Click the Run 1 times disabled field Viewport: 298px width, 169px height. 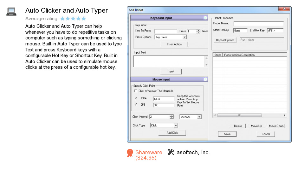coord(262,40)
